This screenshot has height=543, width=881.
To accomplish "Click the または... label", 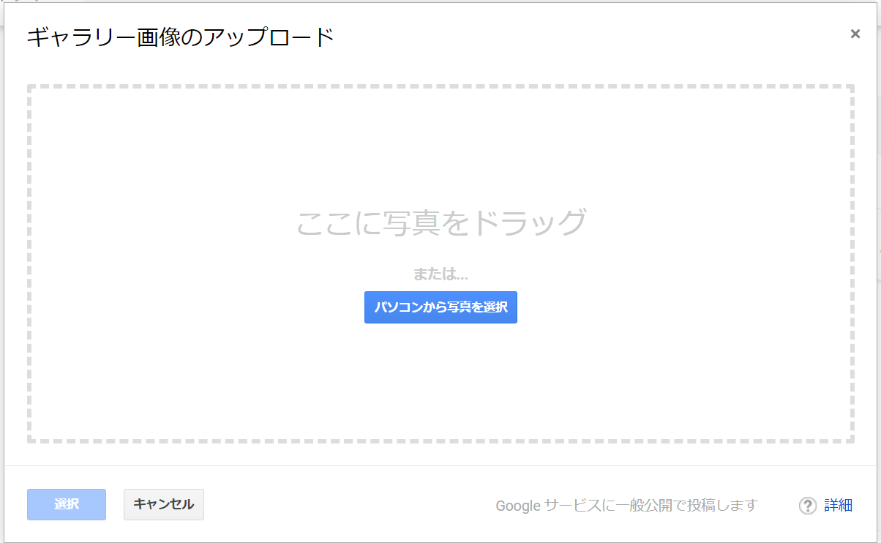I will click(x=440, y=274).
